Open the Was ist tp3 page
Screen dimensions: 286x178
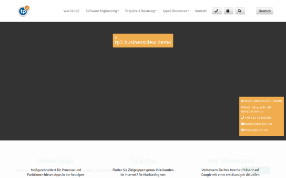71,11
